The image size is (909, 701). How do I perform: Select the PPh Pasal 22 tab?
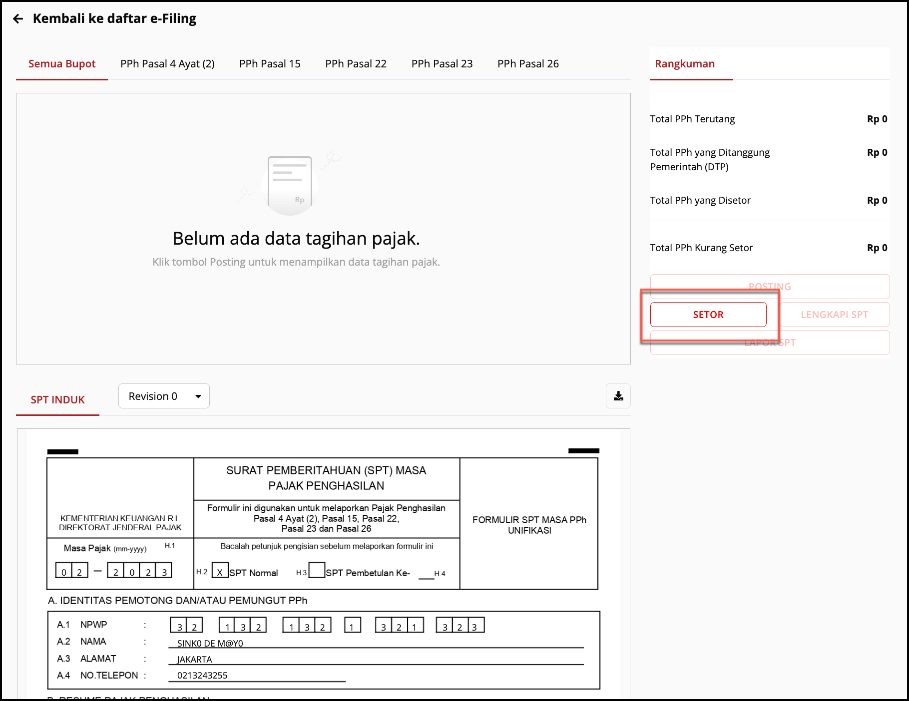point(356,64)
